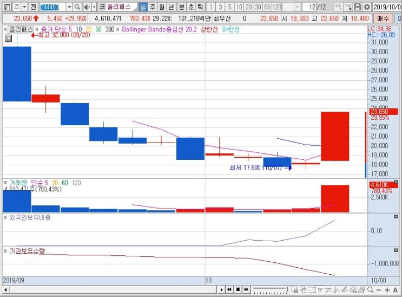Click the chart windows checkmark icon
402x297 pixels.
[x=361, y=290]
